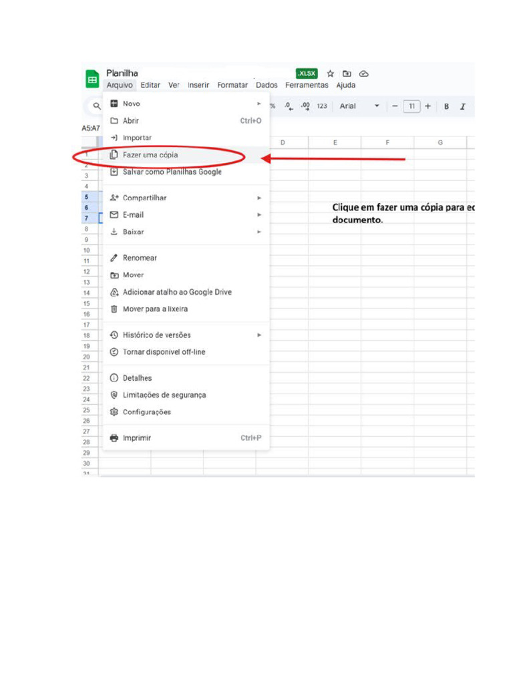Image resolution: width=513 pixels, height=684 pixels.
Task: Open the Ferramentas menu
Action: (307, 85)
